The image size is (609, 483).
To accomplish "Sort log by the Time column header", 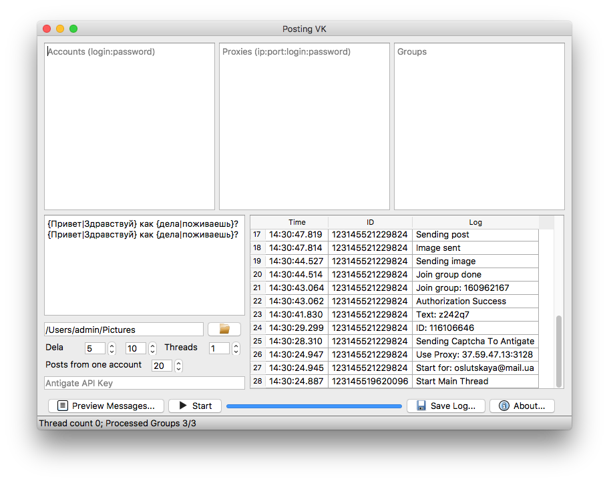I will 296,222.
